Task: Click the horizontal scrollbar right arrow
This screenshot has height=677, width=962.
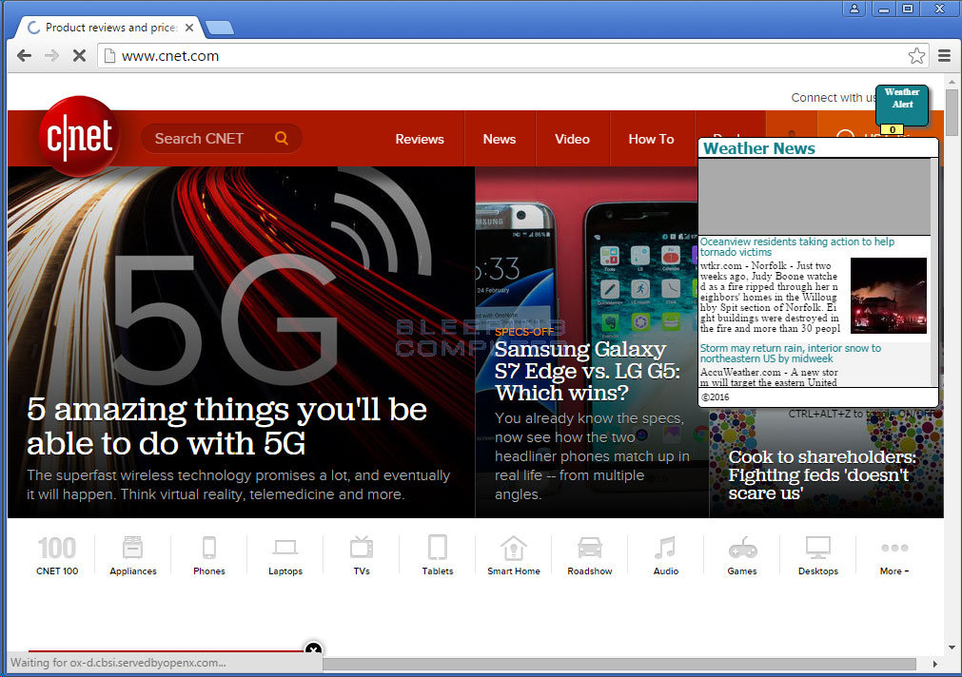Action: [x=935, y=664]
